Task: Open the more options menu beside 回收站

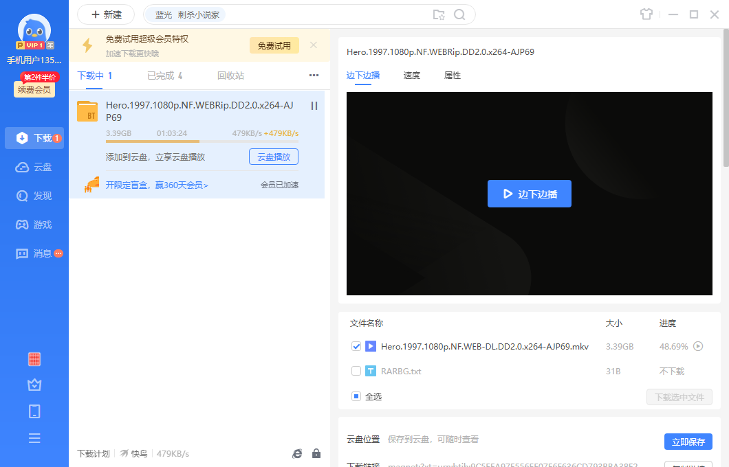Action: [x=314, y=76]
